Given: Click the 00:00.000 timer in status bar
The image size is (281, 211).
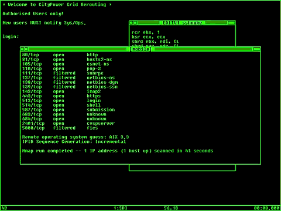Looking at the screenshot, I should tap(266, 208).
